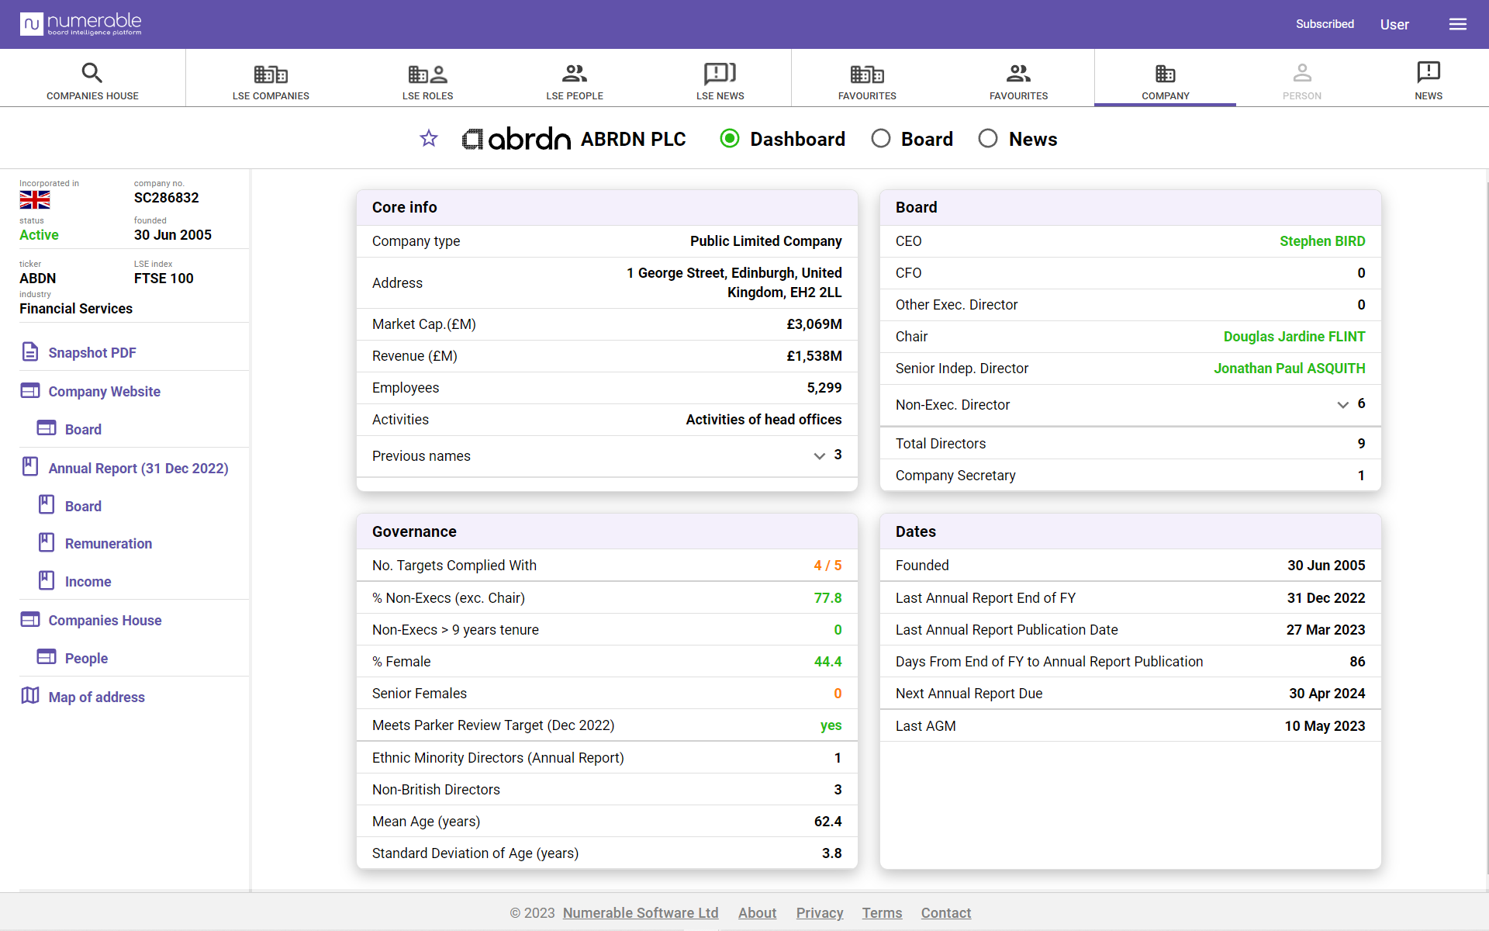
Task: Select the Board radio button
Action: coord(881,139)
